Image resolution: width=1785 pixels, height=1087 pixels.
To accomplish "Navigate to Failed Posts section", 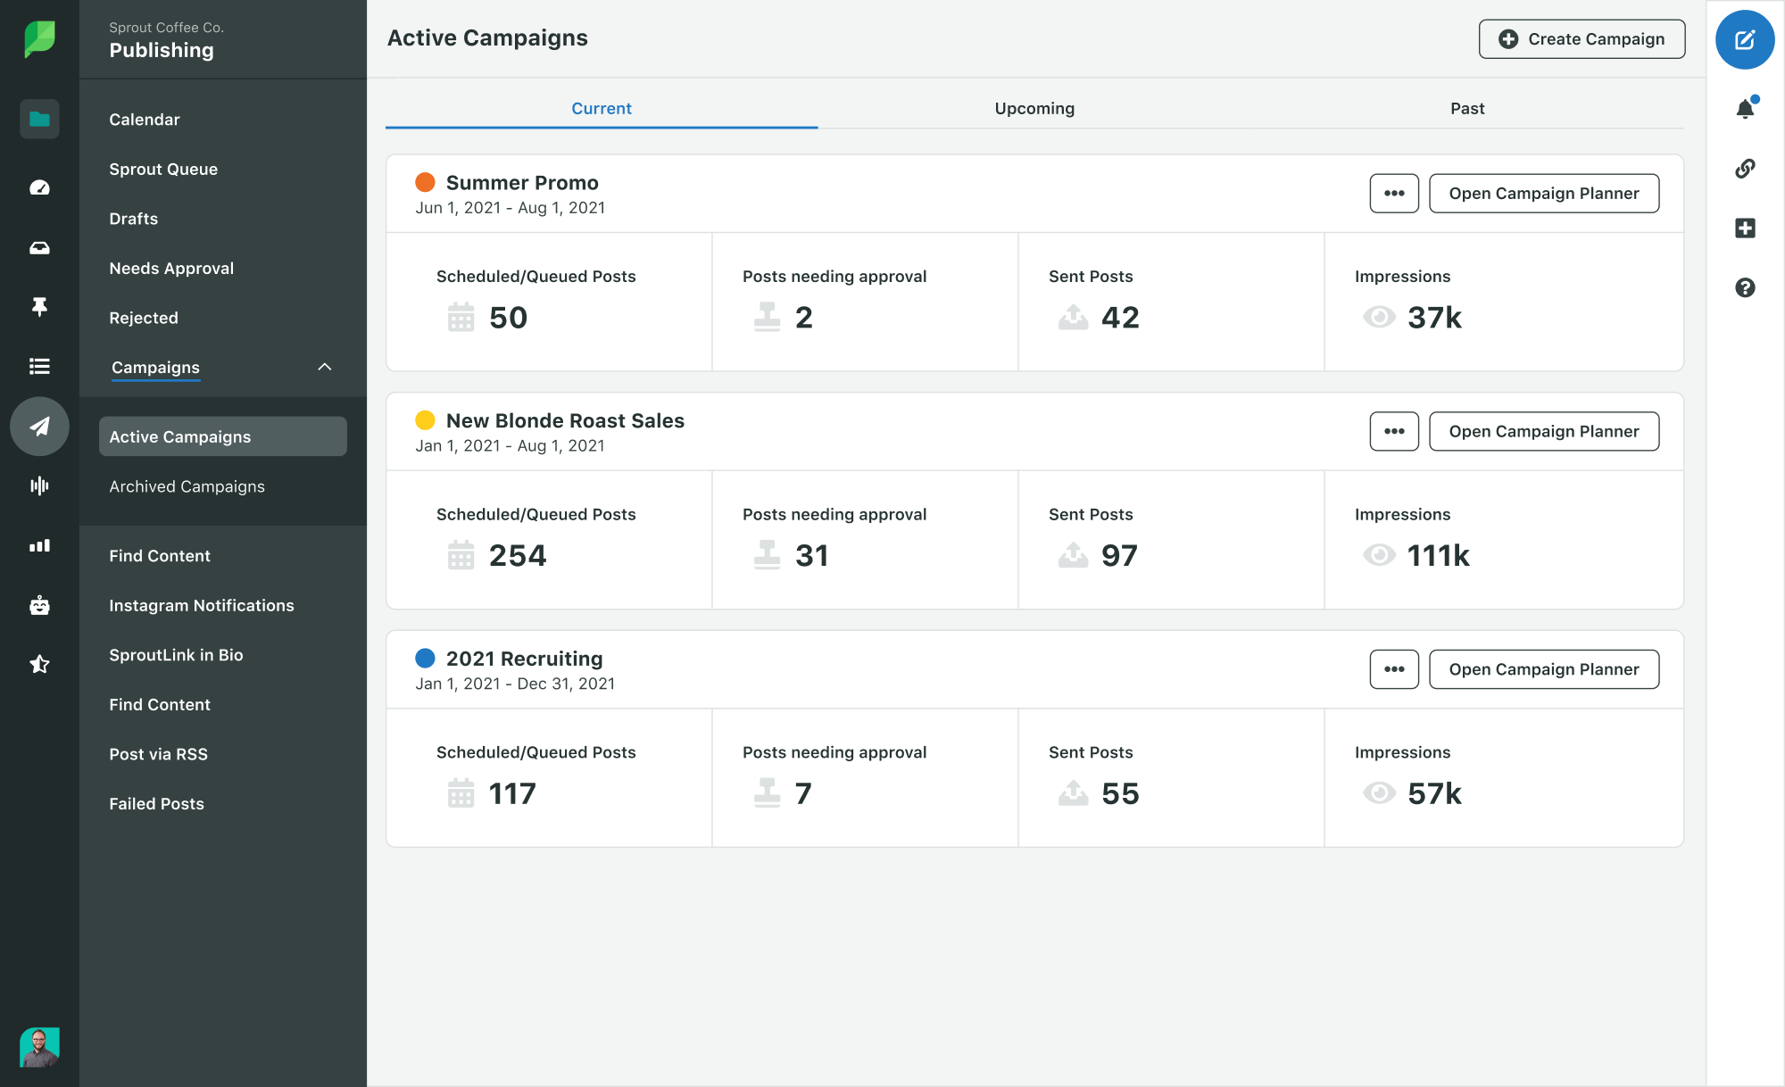I will pyautogui.click(x=155, y=803).
